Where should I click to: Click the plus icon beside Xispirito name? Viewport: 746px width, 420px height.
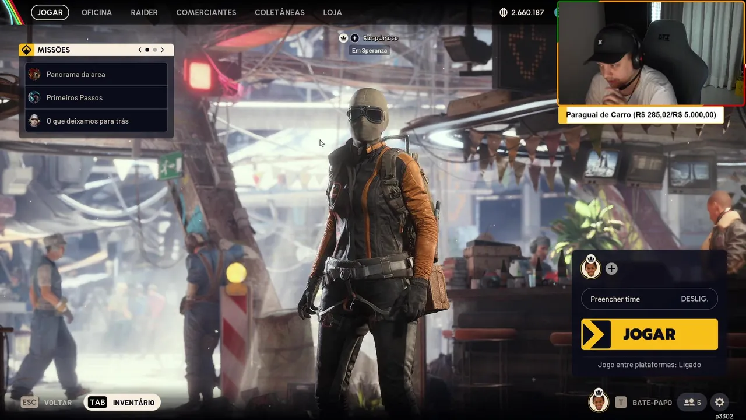pyautogui.click(x=354, y=38)
